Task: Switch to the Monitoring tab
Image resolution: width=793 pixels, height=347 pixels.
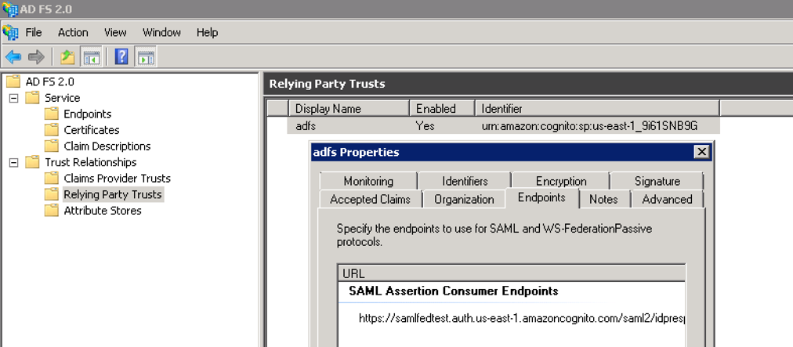Action: pos(368,181)
